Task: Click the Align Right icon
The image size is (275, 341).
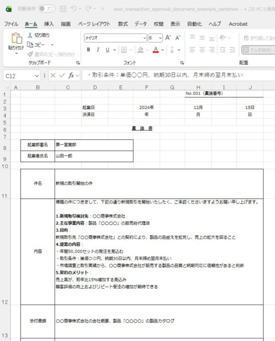Action: tap(212, 50)
